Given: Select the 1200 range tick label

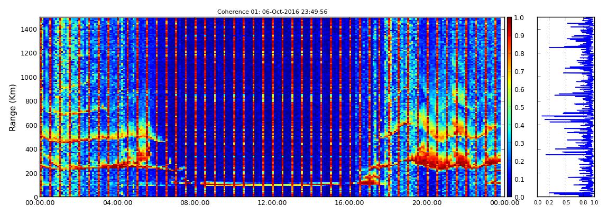Looking at the screenshot, I should pyautogui.click(x=29, y=53).
